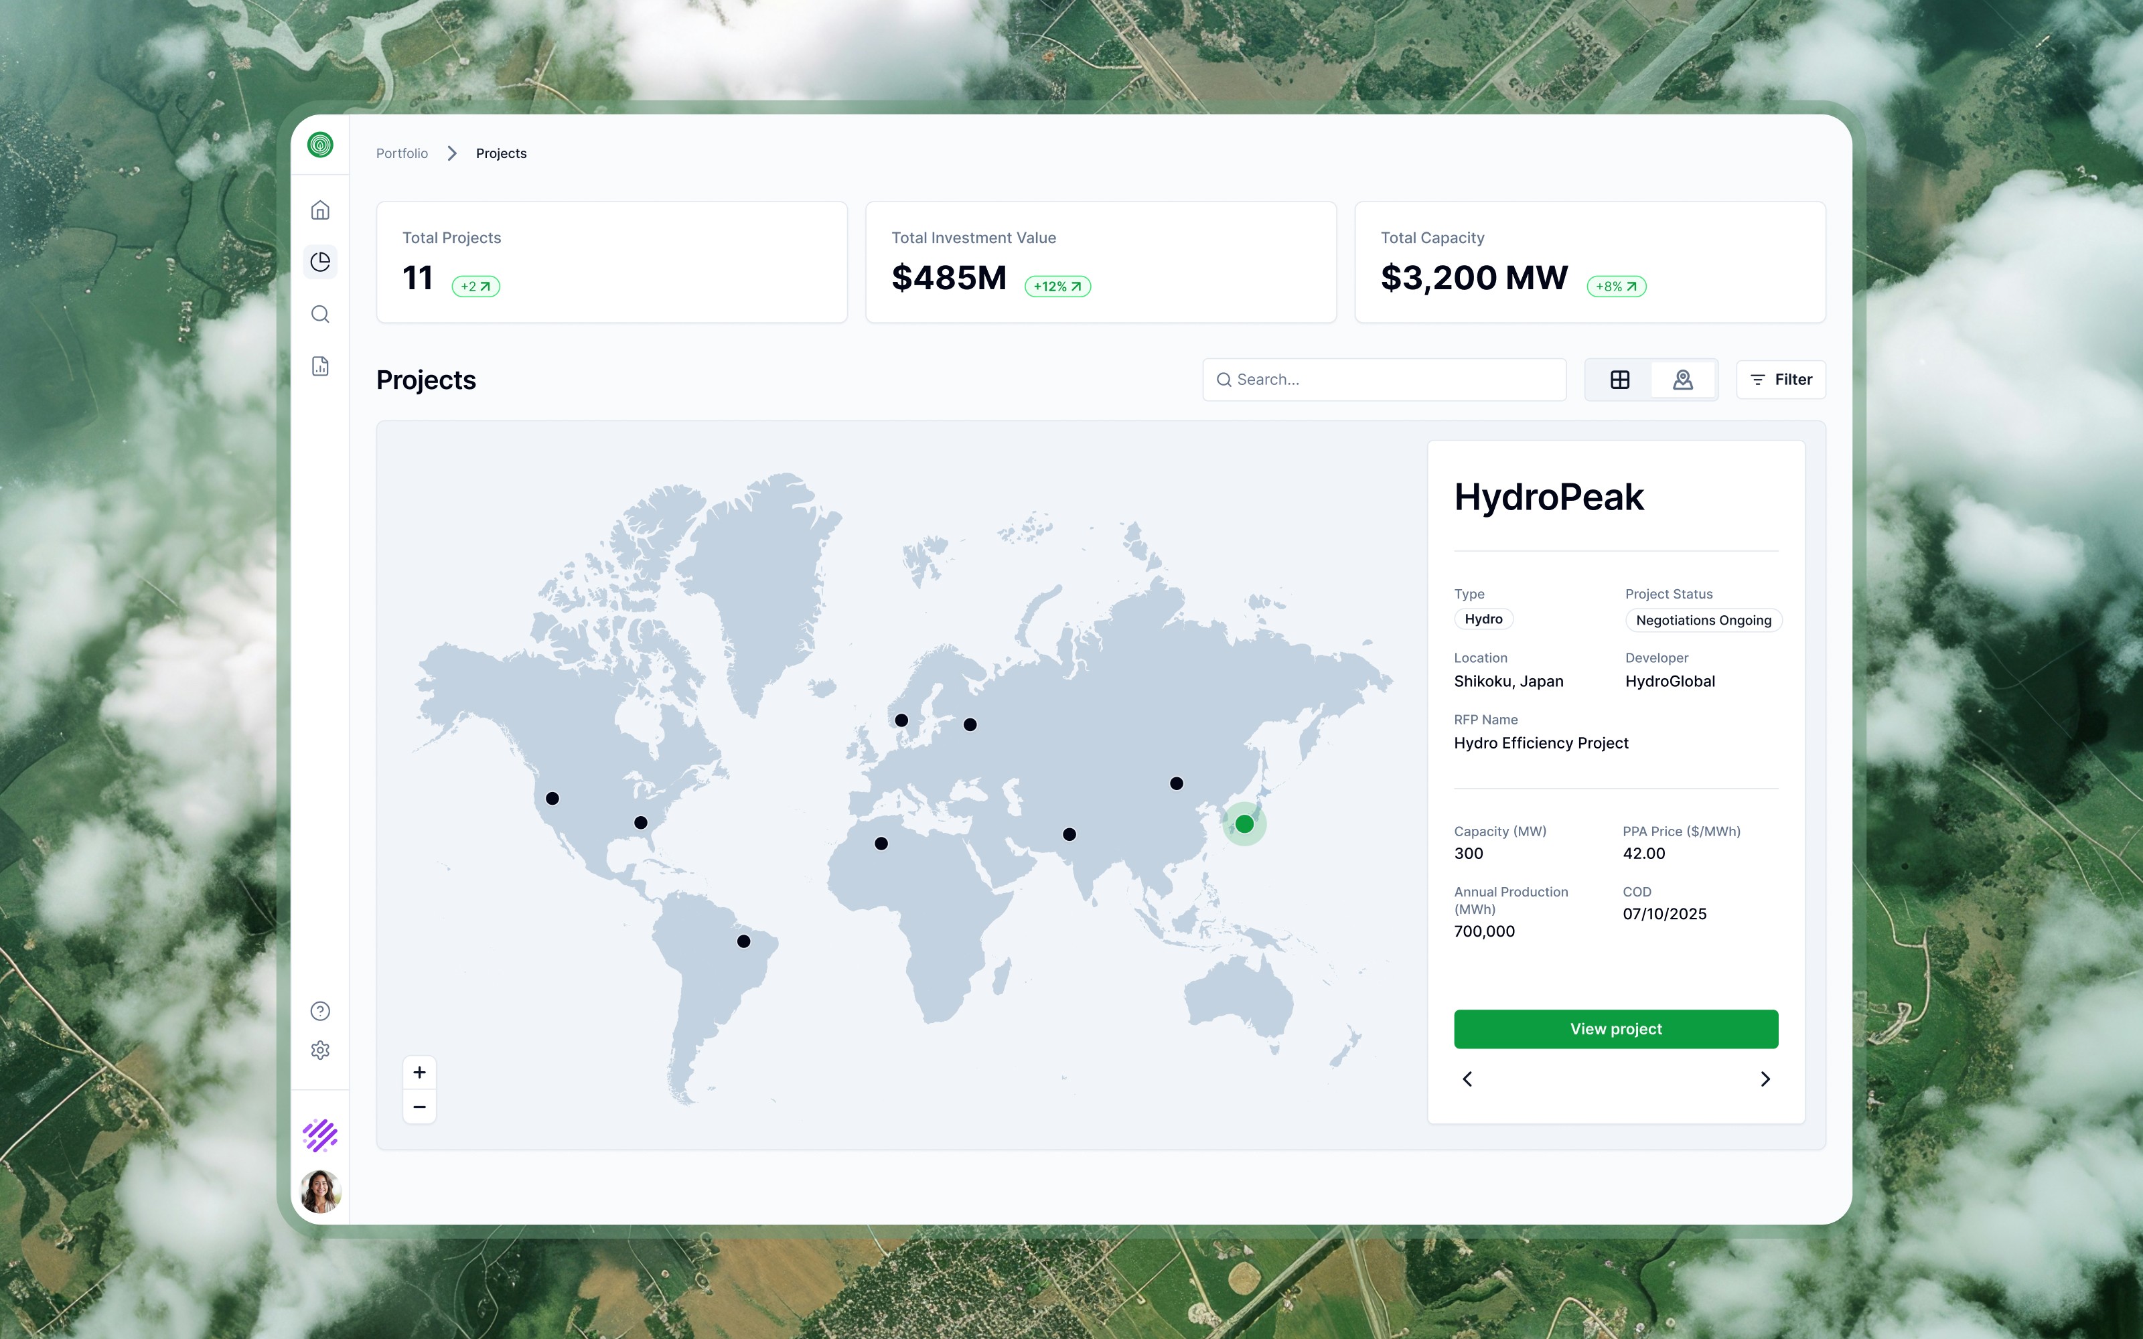Open the sidebar search icon
The image size is (2143, 1339).
319,315
